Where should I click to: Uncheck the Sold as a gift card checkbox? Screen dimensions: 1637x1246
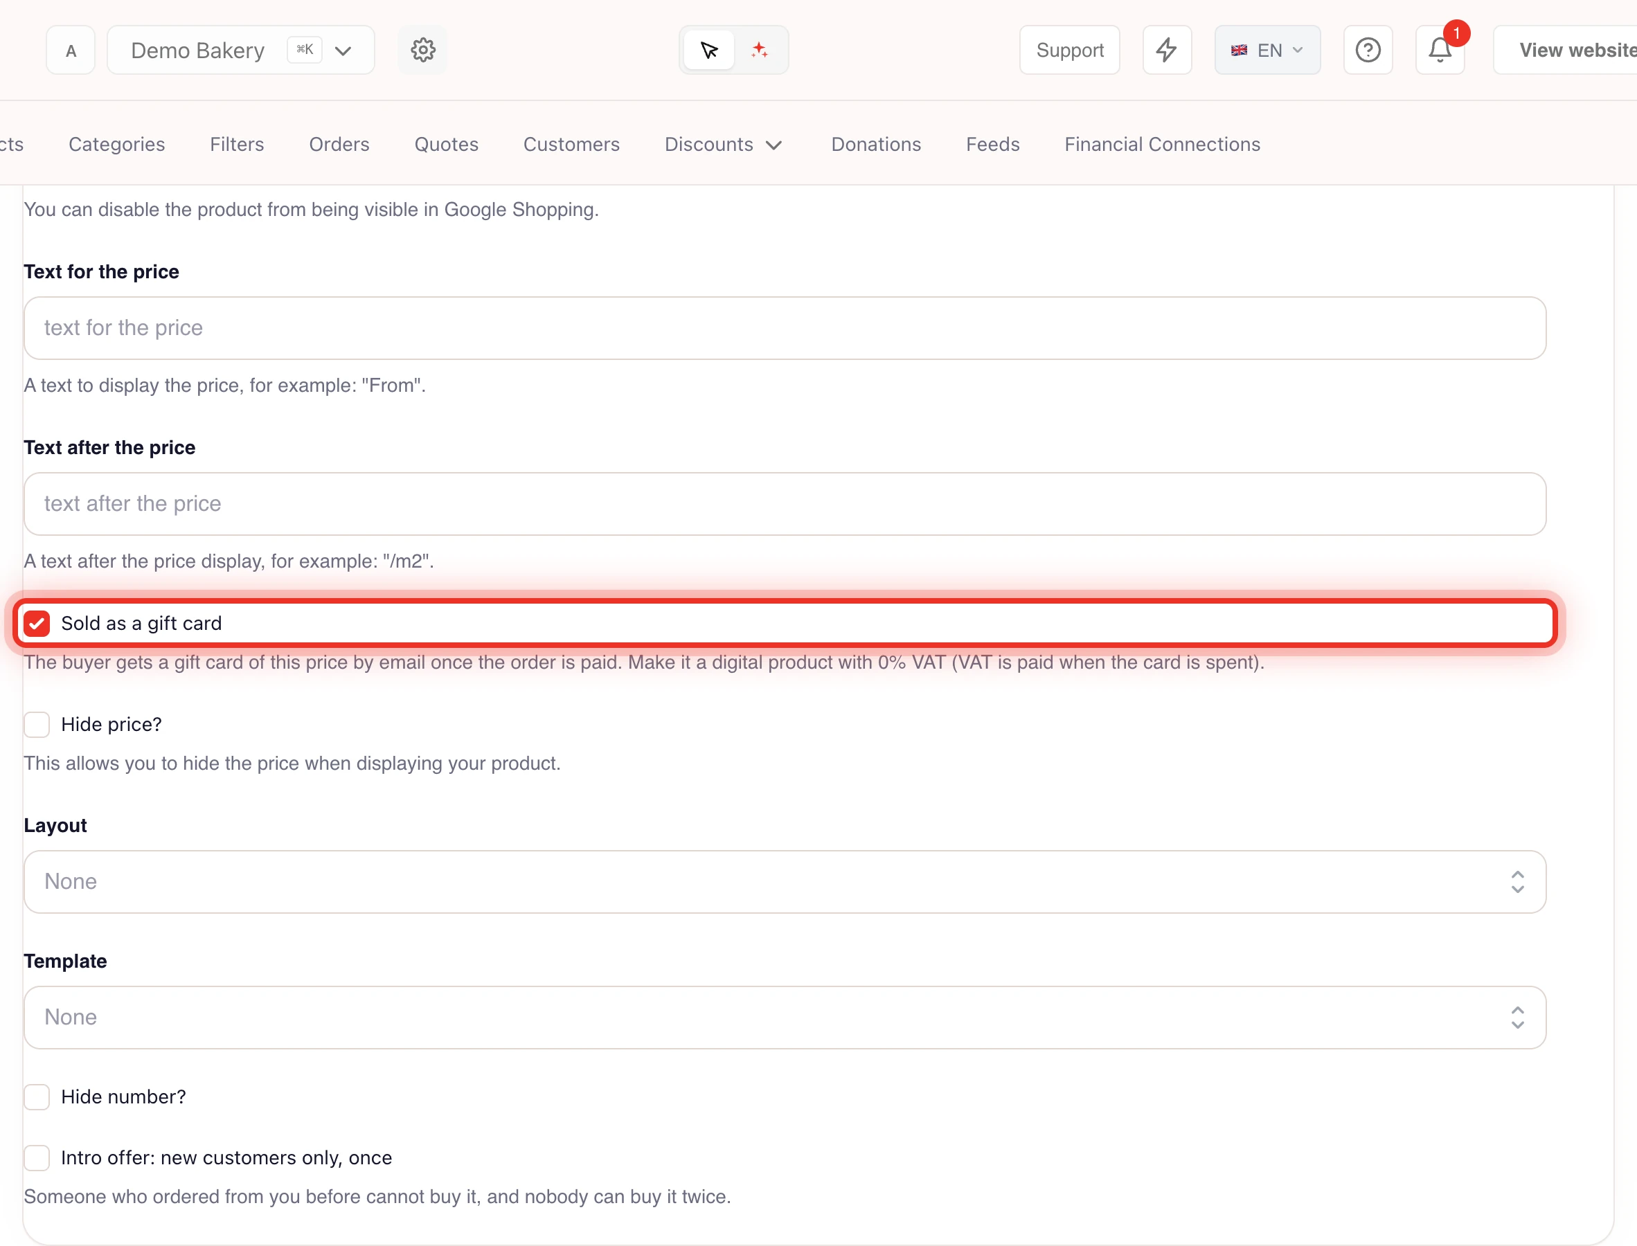36,623
